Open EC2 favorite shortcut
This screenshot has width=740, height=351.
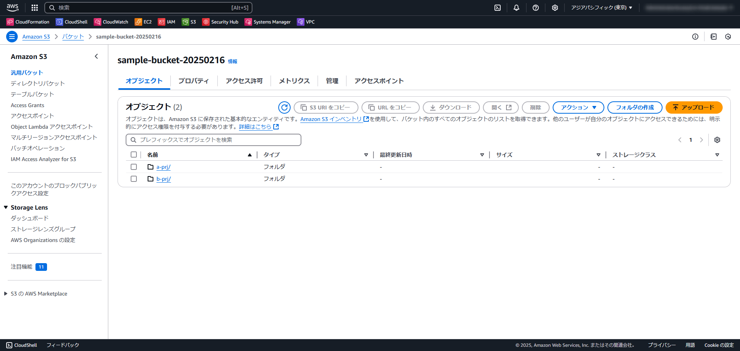tap(143, 22)
